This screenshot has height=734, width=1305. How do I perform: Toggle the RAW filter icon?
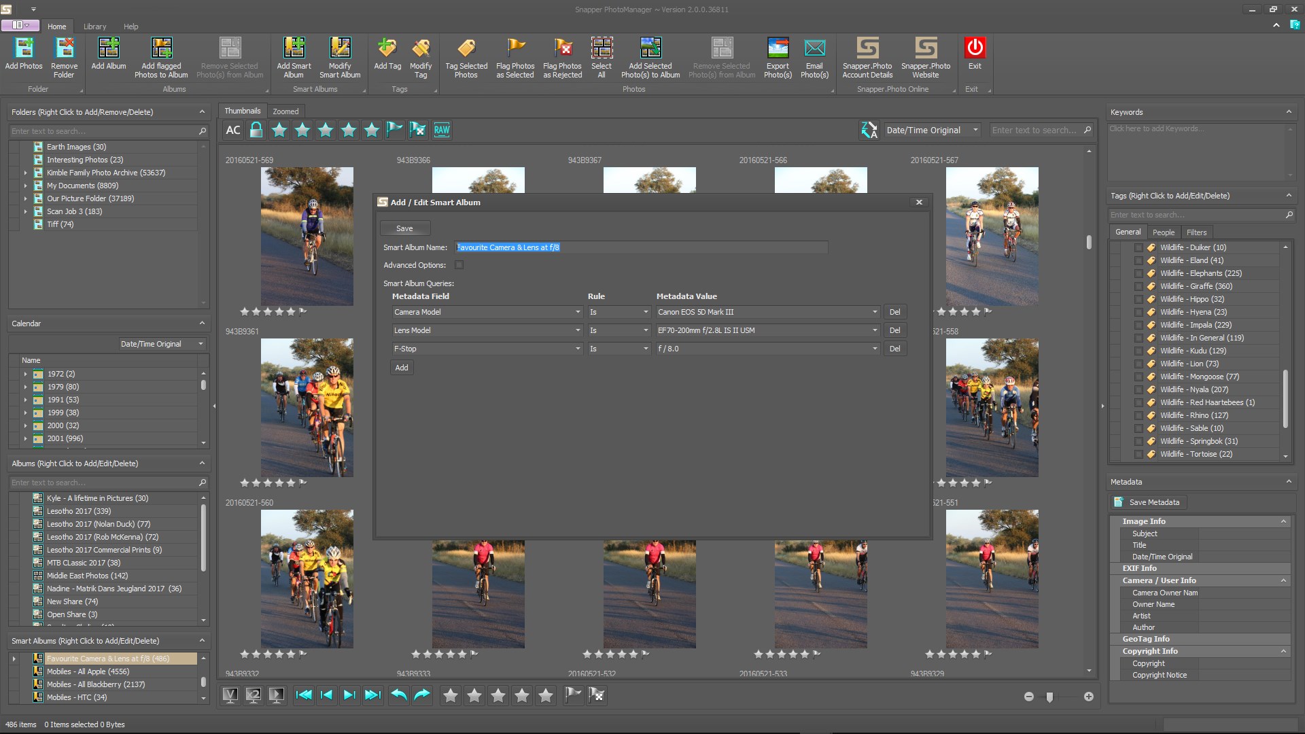coord(442,130)
